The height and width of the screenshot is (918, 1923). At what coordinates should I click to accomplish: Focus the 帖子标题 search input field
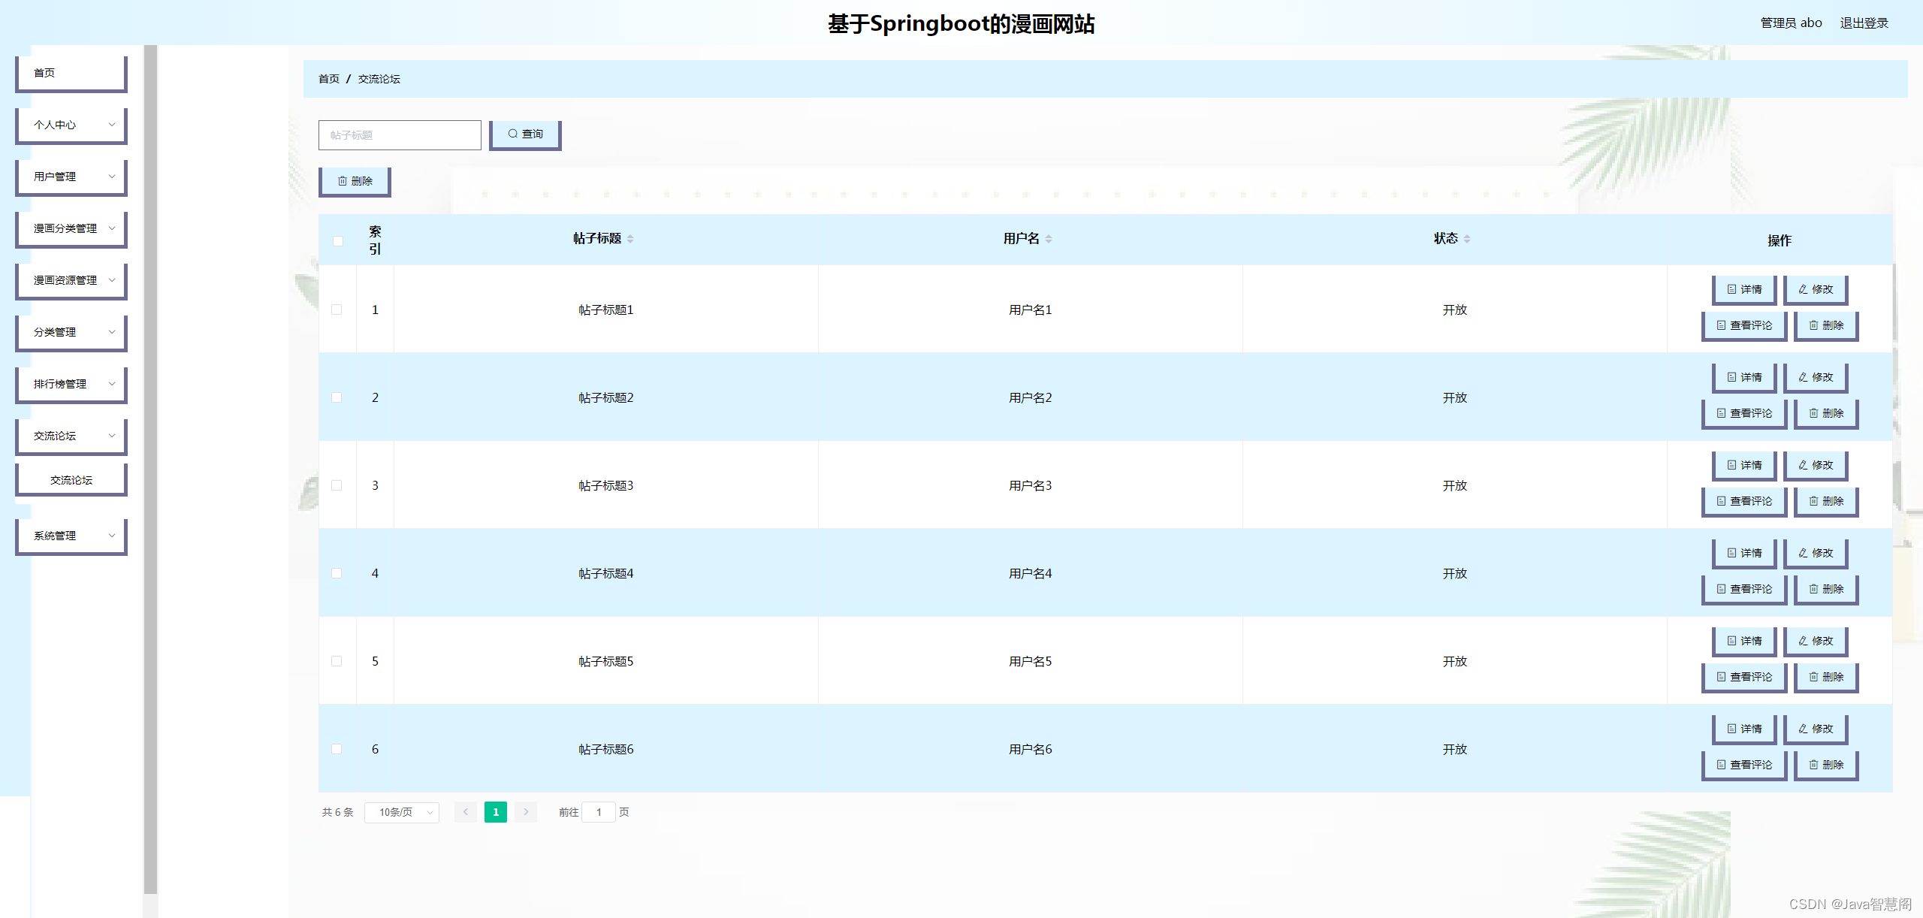pyautogui.click(x=400, y=135)
